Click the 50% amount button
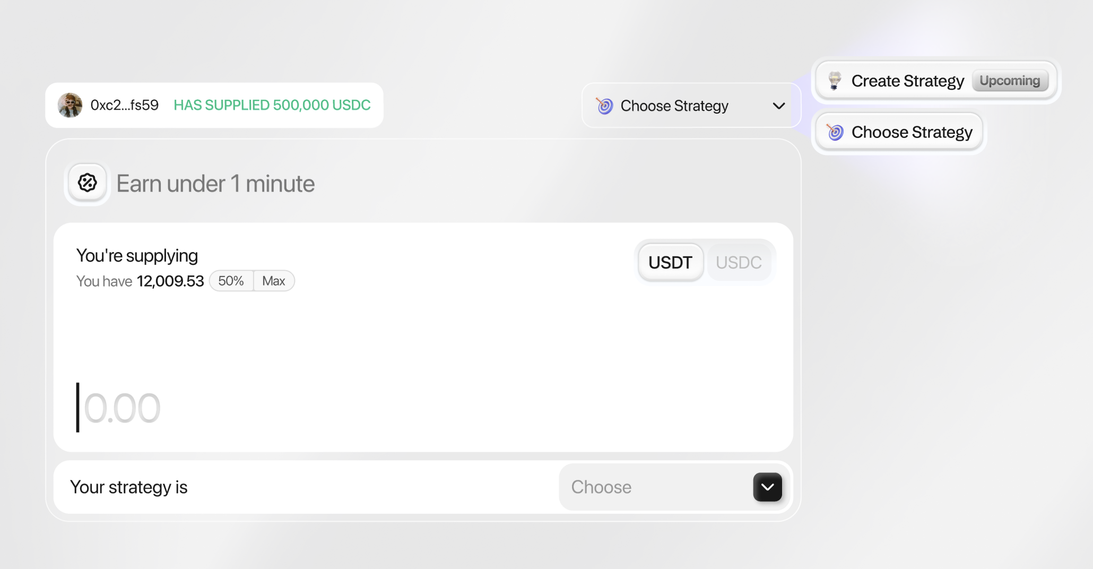Image resolution: width=1093 pixels, height=569 pixels. click(x=231, y=281)
